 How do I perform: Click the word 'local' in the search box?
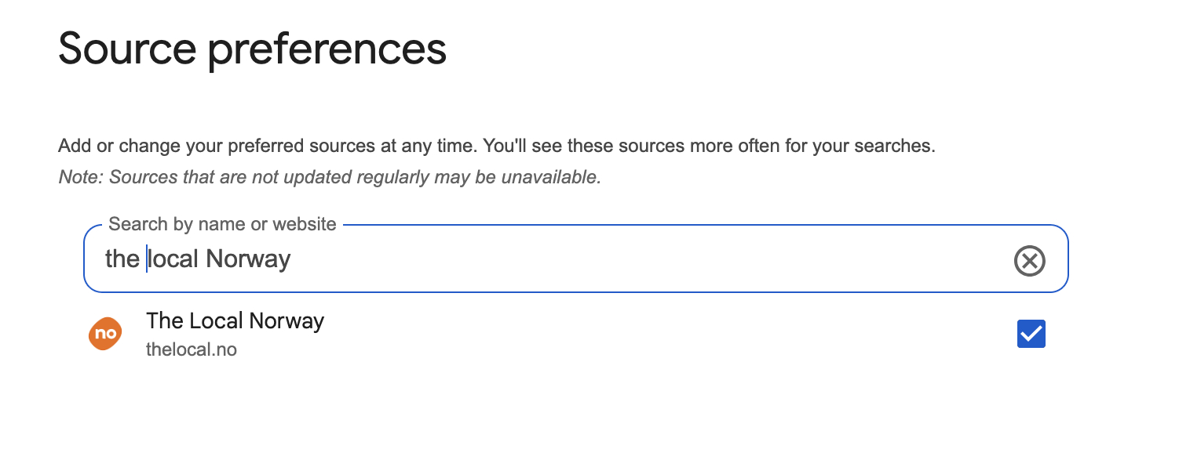point(173,259)
